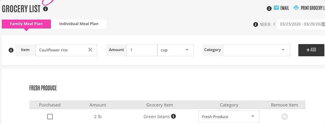Click info icon beside Week Of

point(256,24)
